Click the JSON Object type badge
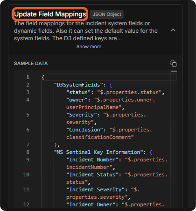 [107, 15]
